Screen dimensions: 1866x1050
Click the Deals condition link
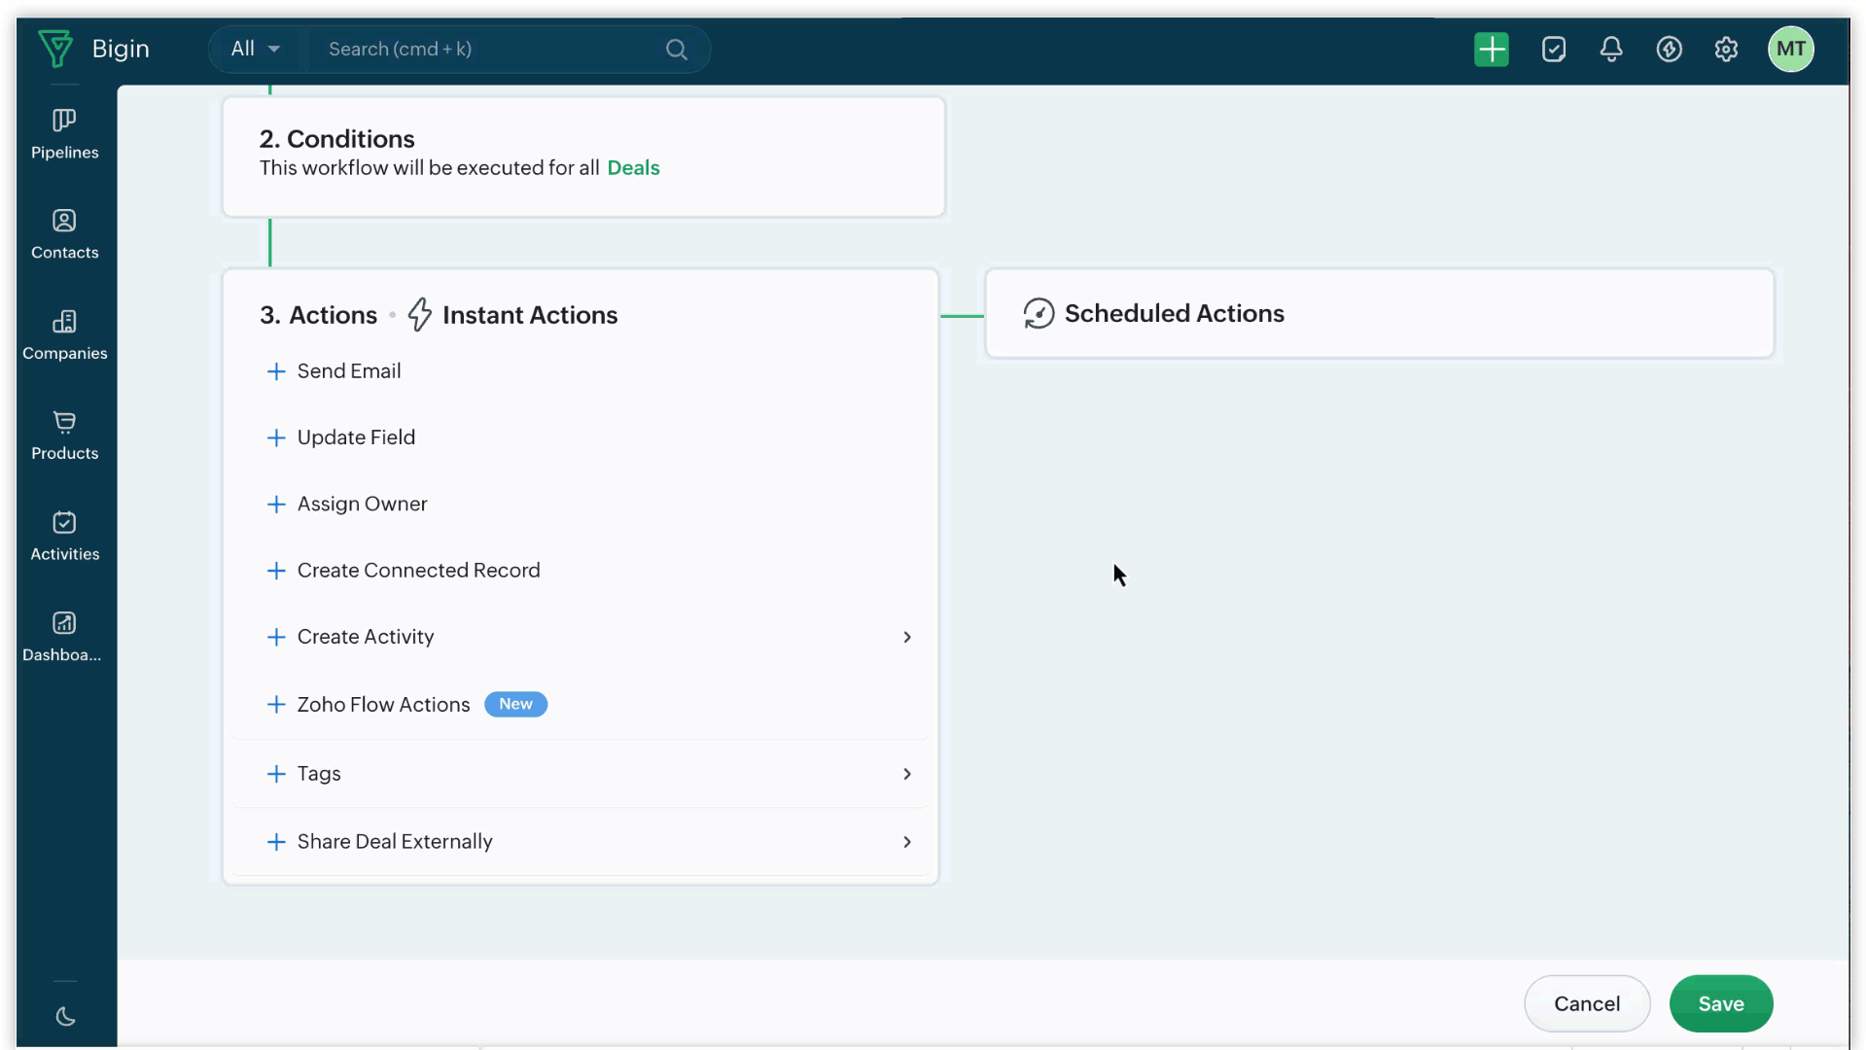click(x=633, y=168)
